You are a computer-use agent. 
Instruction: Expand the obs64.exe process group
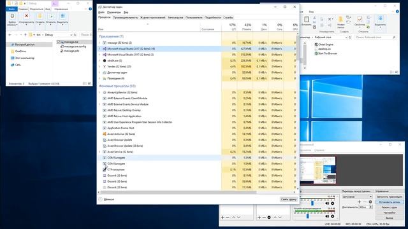pyautogui.click(x=99, y=60)
